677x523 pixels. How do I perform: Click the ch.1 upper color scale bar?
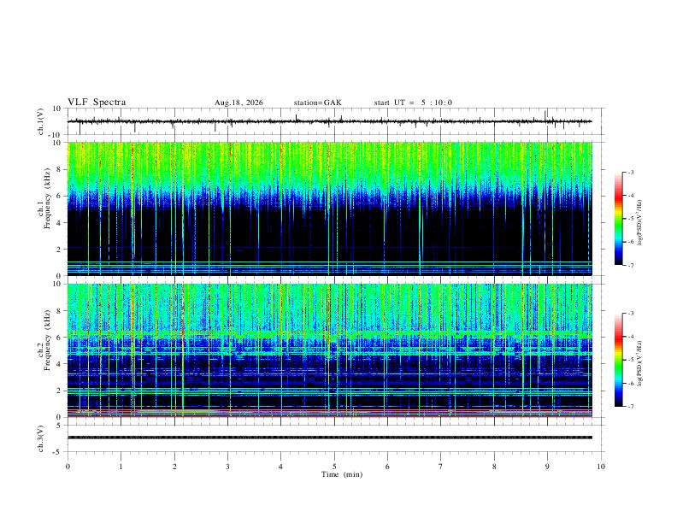[x=618, y=219]
